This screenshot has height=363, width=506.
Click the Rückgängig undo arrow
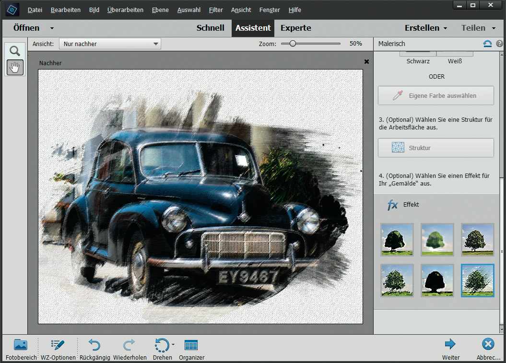coord(94,345)
